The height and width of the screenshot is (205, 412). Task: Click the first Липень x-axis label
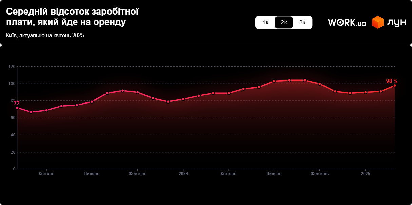pos(92,174)
